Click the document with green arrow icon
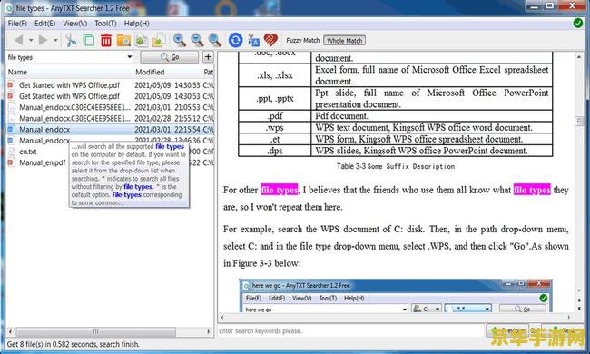Screen dimensions: 590x354 click(142, 40)
